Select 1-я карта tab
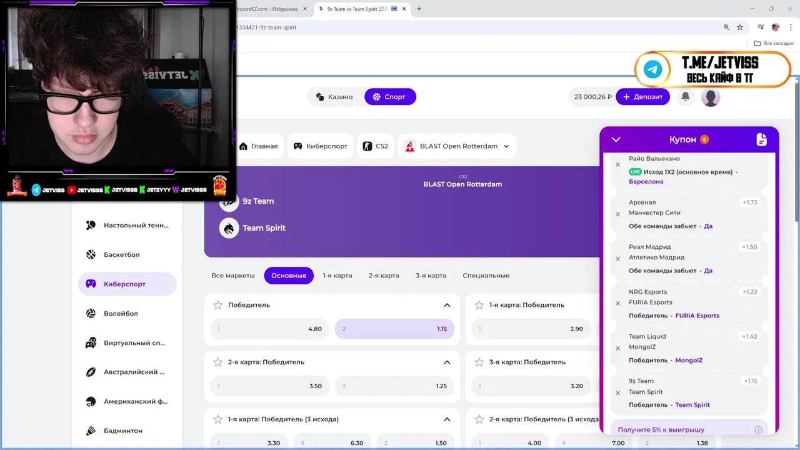The width and height of the screenshot is (800, 450). click(x=337, y=276)
